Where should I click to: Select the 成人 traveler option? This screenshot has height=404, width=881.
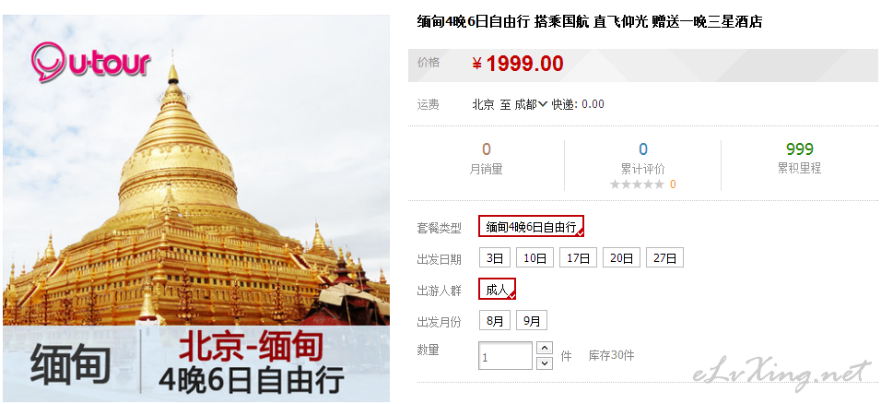[x=498, y=290]
